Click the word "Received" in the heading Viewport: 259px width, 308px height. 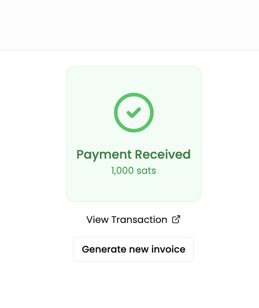[163, 154]
